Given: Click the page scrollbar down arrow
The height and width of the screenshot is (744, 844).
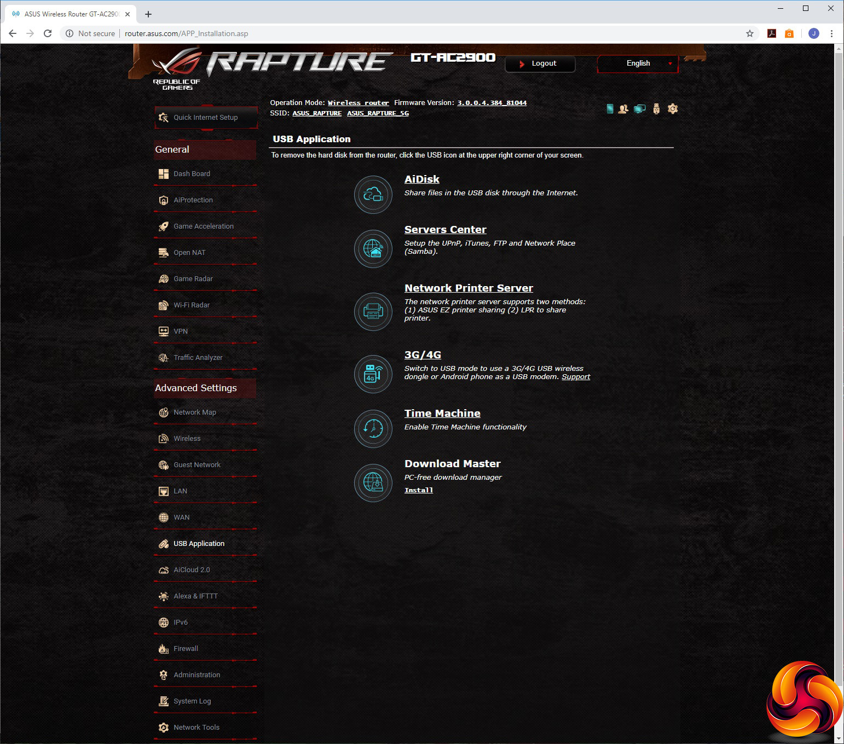Looking at the screenshot, I should click(839, 739).
